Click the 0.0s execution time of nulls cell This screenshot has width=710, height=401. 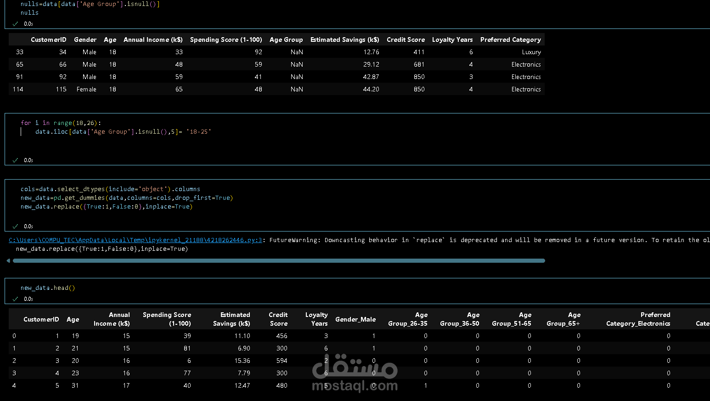[28, 24]
